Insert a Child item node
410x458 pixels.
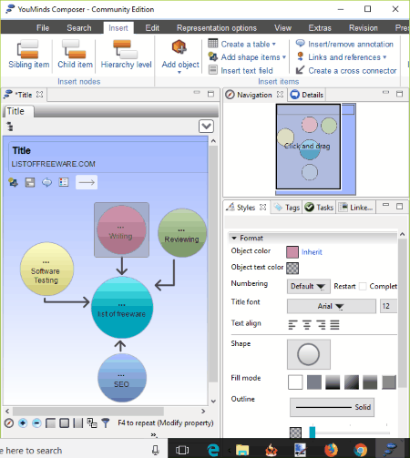[75, 55]
